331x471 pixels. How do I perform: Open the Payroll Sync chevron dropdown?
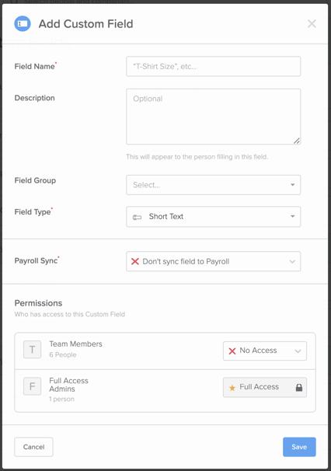[x=292, y=261]
